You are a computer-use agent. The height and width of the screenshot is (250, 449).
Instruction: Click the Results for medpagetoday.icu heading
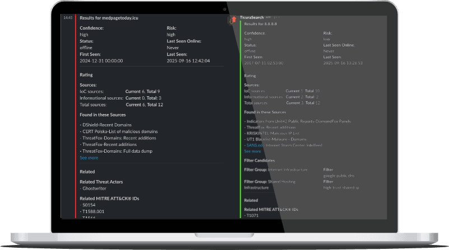pyautogui.click(x=109, y=18)
